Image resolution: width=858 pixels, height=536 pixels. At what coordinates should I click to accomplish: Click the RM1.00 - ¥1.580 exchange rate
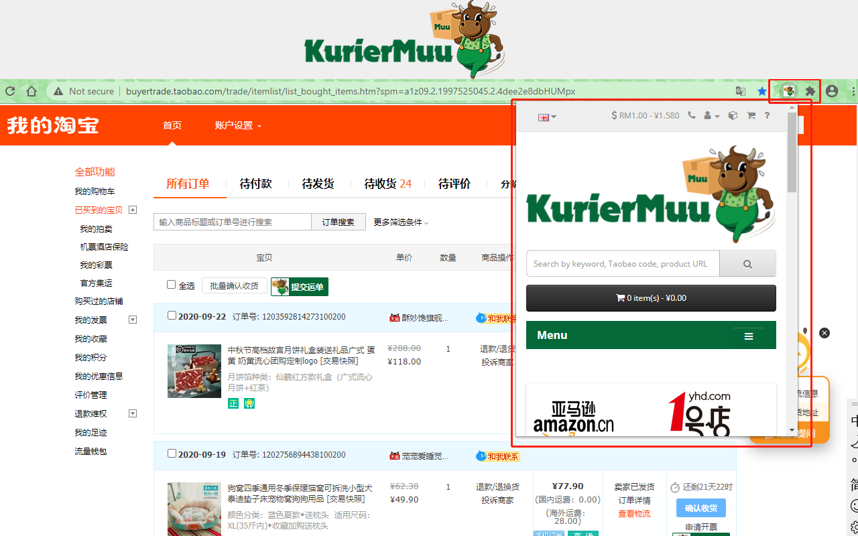coord(646,115)
